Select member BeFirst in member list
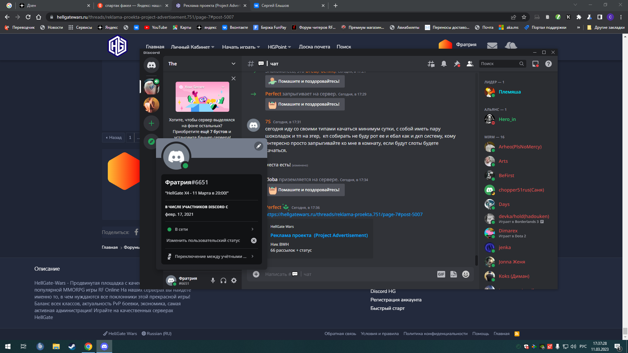Image resolution: width=628 pixels, height=353 pixels. tap(518, 176)
